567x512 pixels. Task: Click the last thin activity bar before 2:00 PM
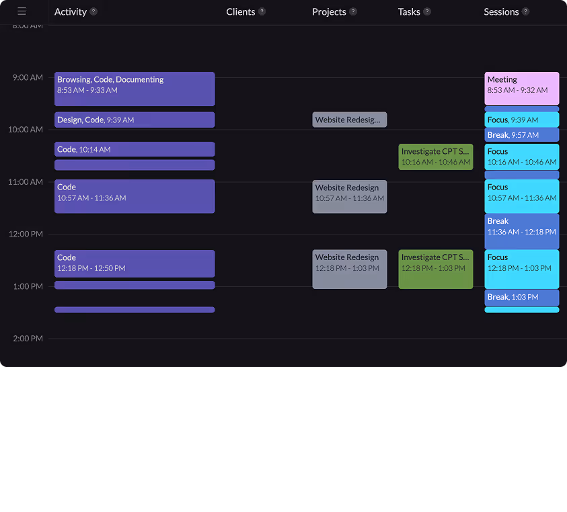pyautogui.click(x=135, y=310)
